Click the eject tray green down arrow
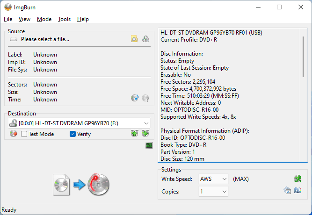The image size is (312, 215). (145, 134)
